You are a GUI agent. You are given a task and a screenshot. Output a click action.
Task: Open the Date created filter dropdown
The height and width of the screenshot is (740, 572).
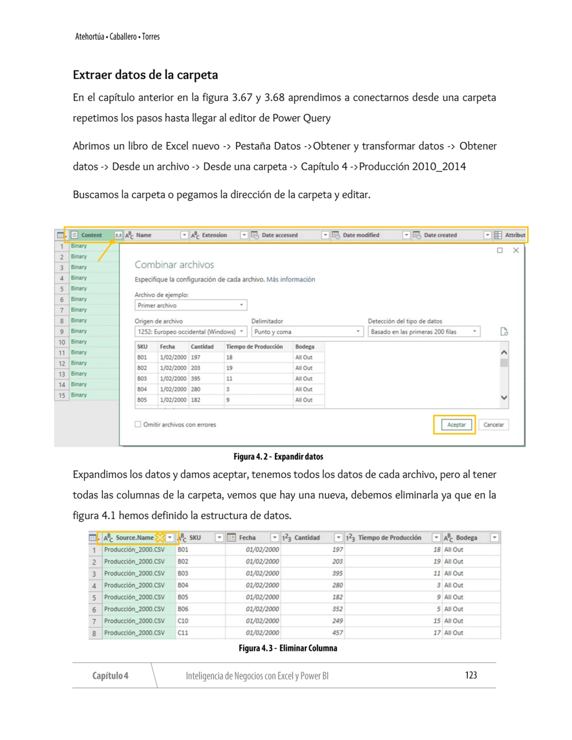click(488, 235)
